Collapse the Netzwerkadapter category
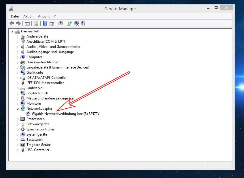Image resolution: width=244 pixels, height=178 pixels. [x=18, y=109]
